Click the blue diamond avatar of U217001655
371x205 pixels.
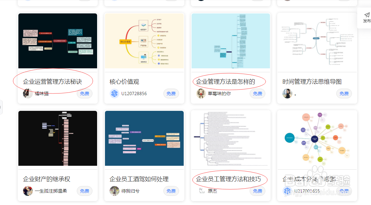pos(287,191)
